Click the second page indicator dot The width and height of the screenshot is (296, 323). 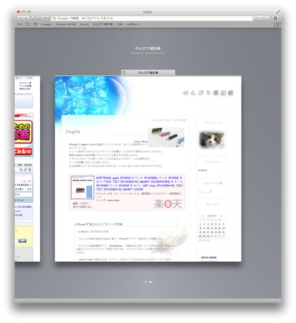click(x=150, y=282)
